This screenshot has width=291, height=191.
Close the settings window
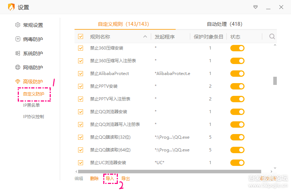point(281,7)
